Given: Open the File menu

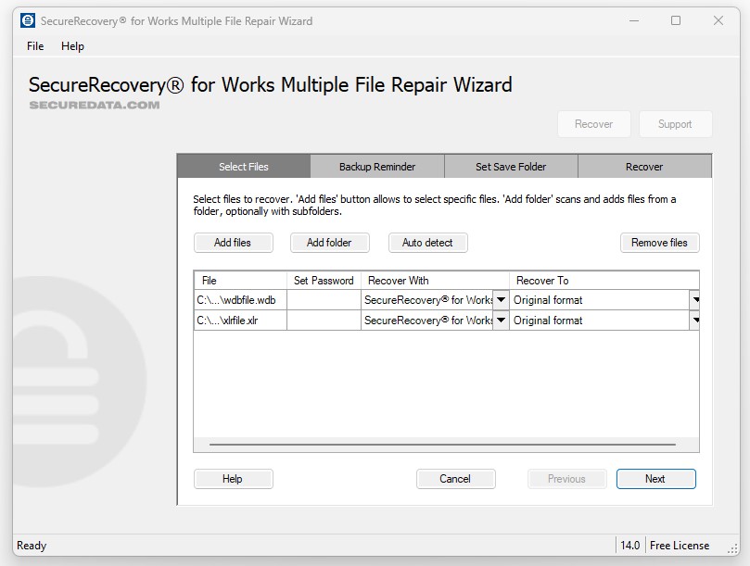Looking at the screenshot, I should click(x=35, y=46).
